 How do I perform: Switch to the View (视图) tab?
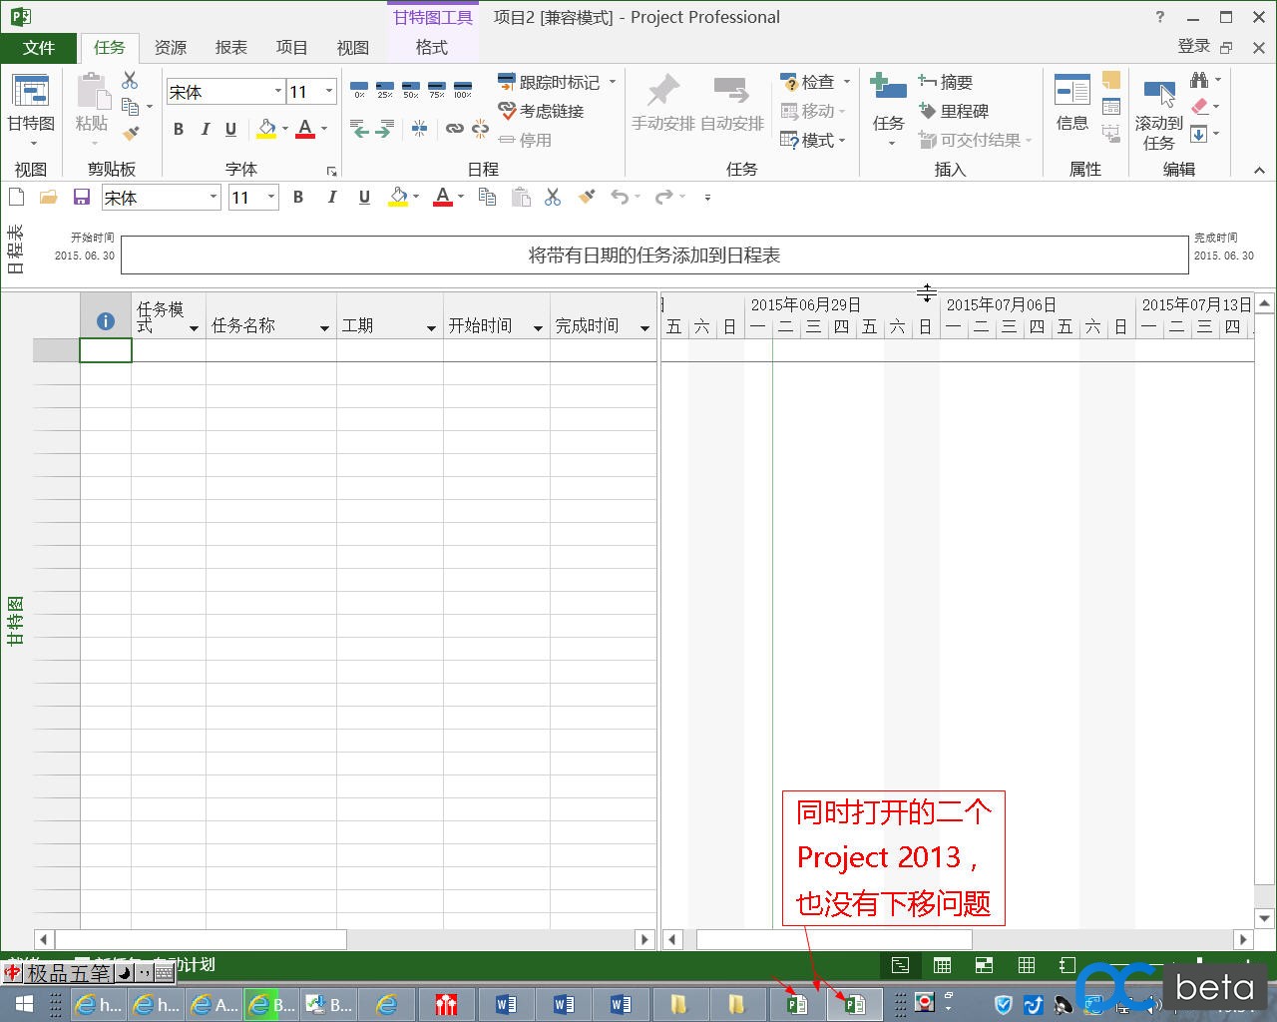(353, 47)
